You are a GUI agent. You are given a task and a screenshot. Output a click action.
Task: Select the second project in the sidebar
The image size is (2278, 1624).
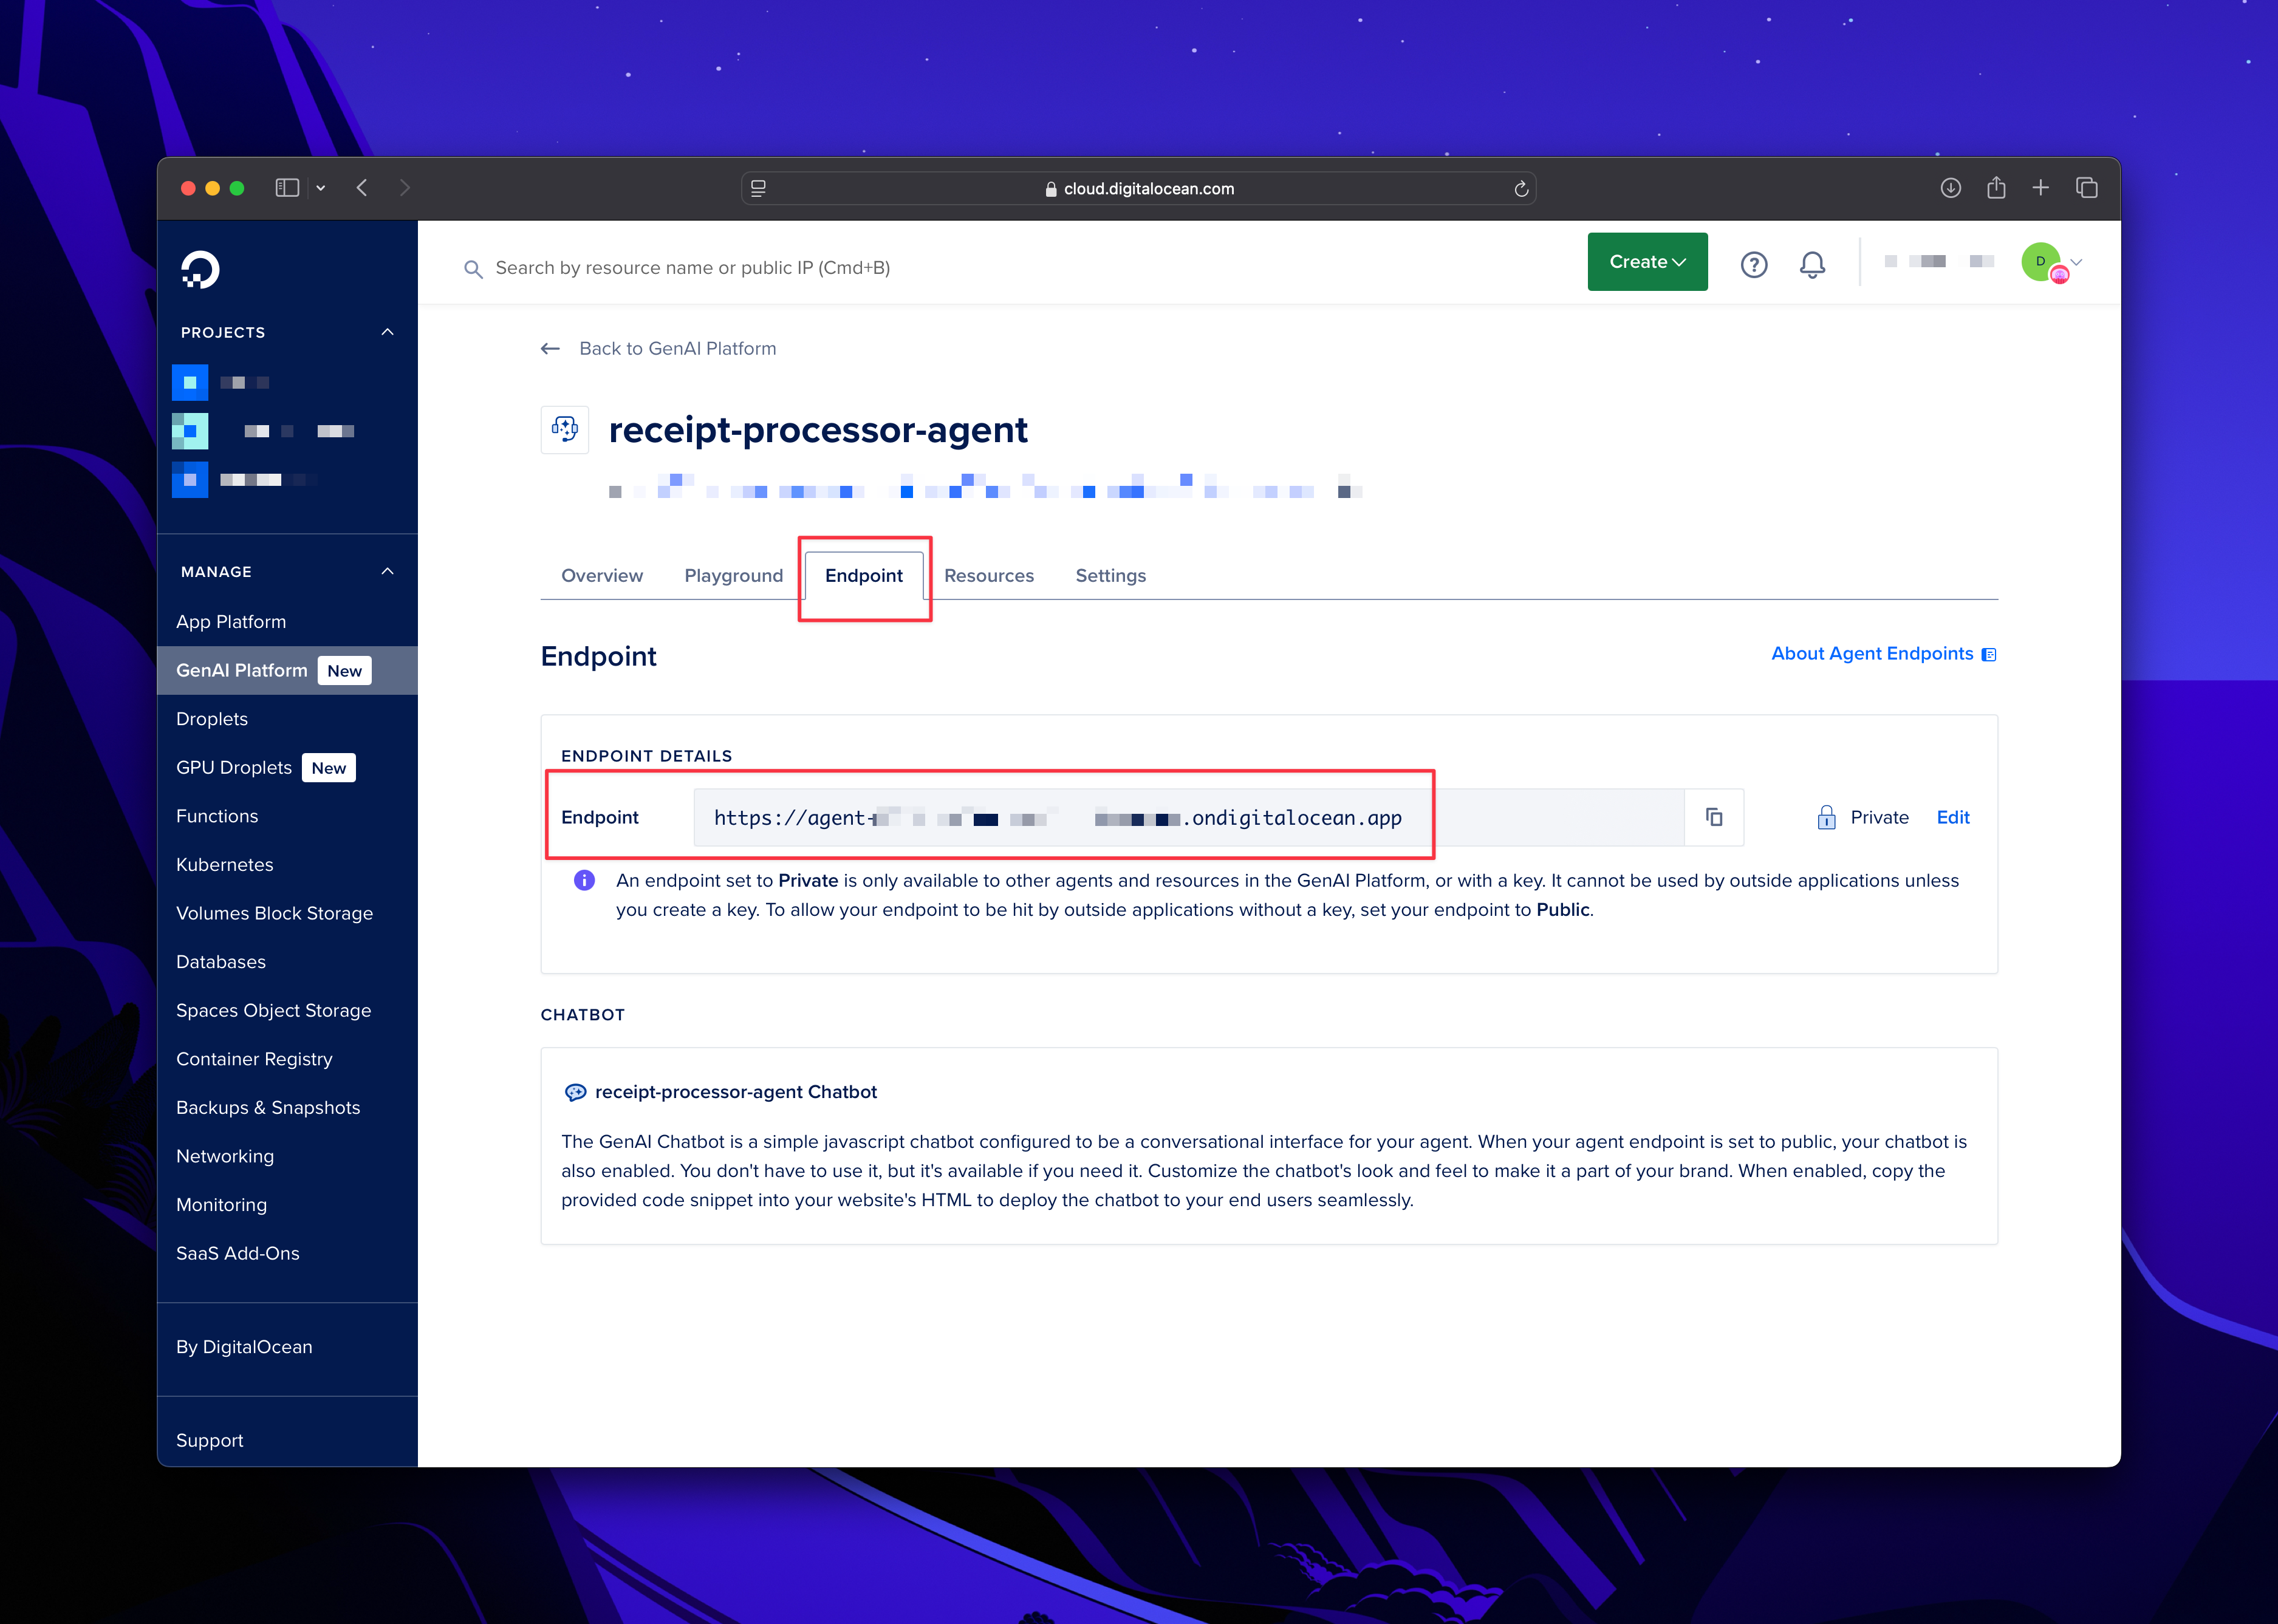(x=264, y=431)
